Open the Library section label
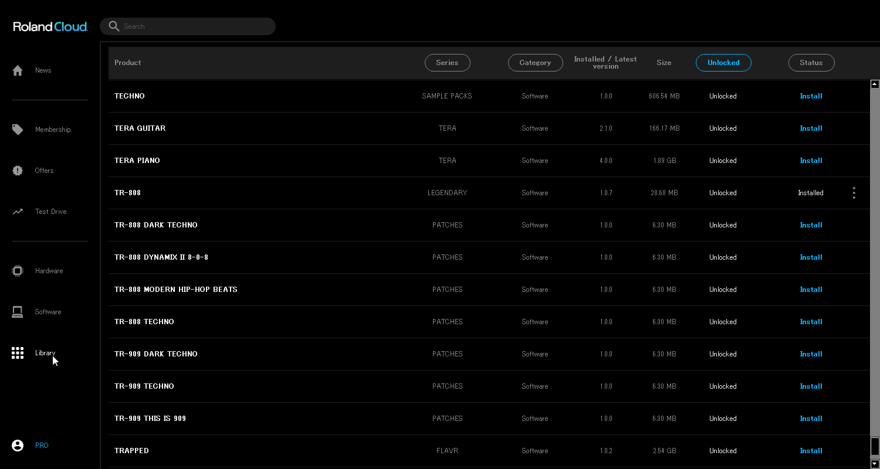 pos(45,353)
